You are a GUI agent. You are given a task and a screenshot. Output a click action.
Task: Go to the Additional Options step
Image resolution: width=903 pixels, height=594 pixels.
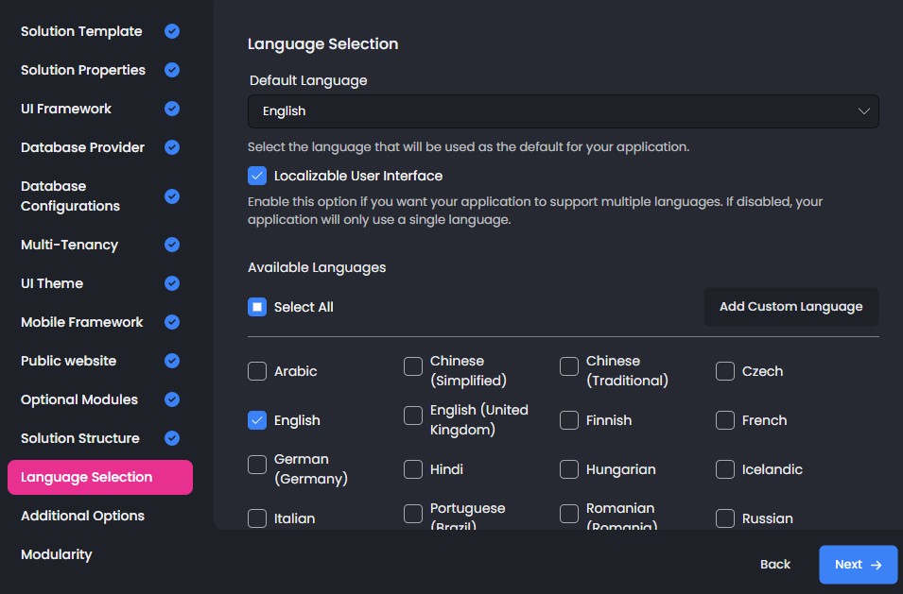[x=82, y=516]
